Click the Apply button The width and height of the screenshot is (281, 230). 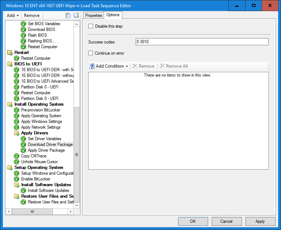(260, 221)
